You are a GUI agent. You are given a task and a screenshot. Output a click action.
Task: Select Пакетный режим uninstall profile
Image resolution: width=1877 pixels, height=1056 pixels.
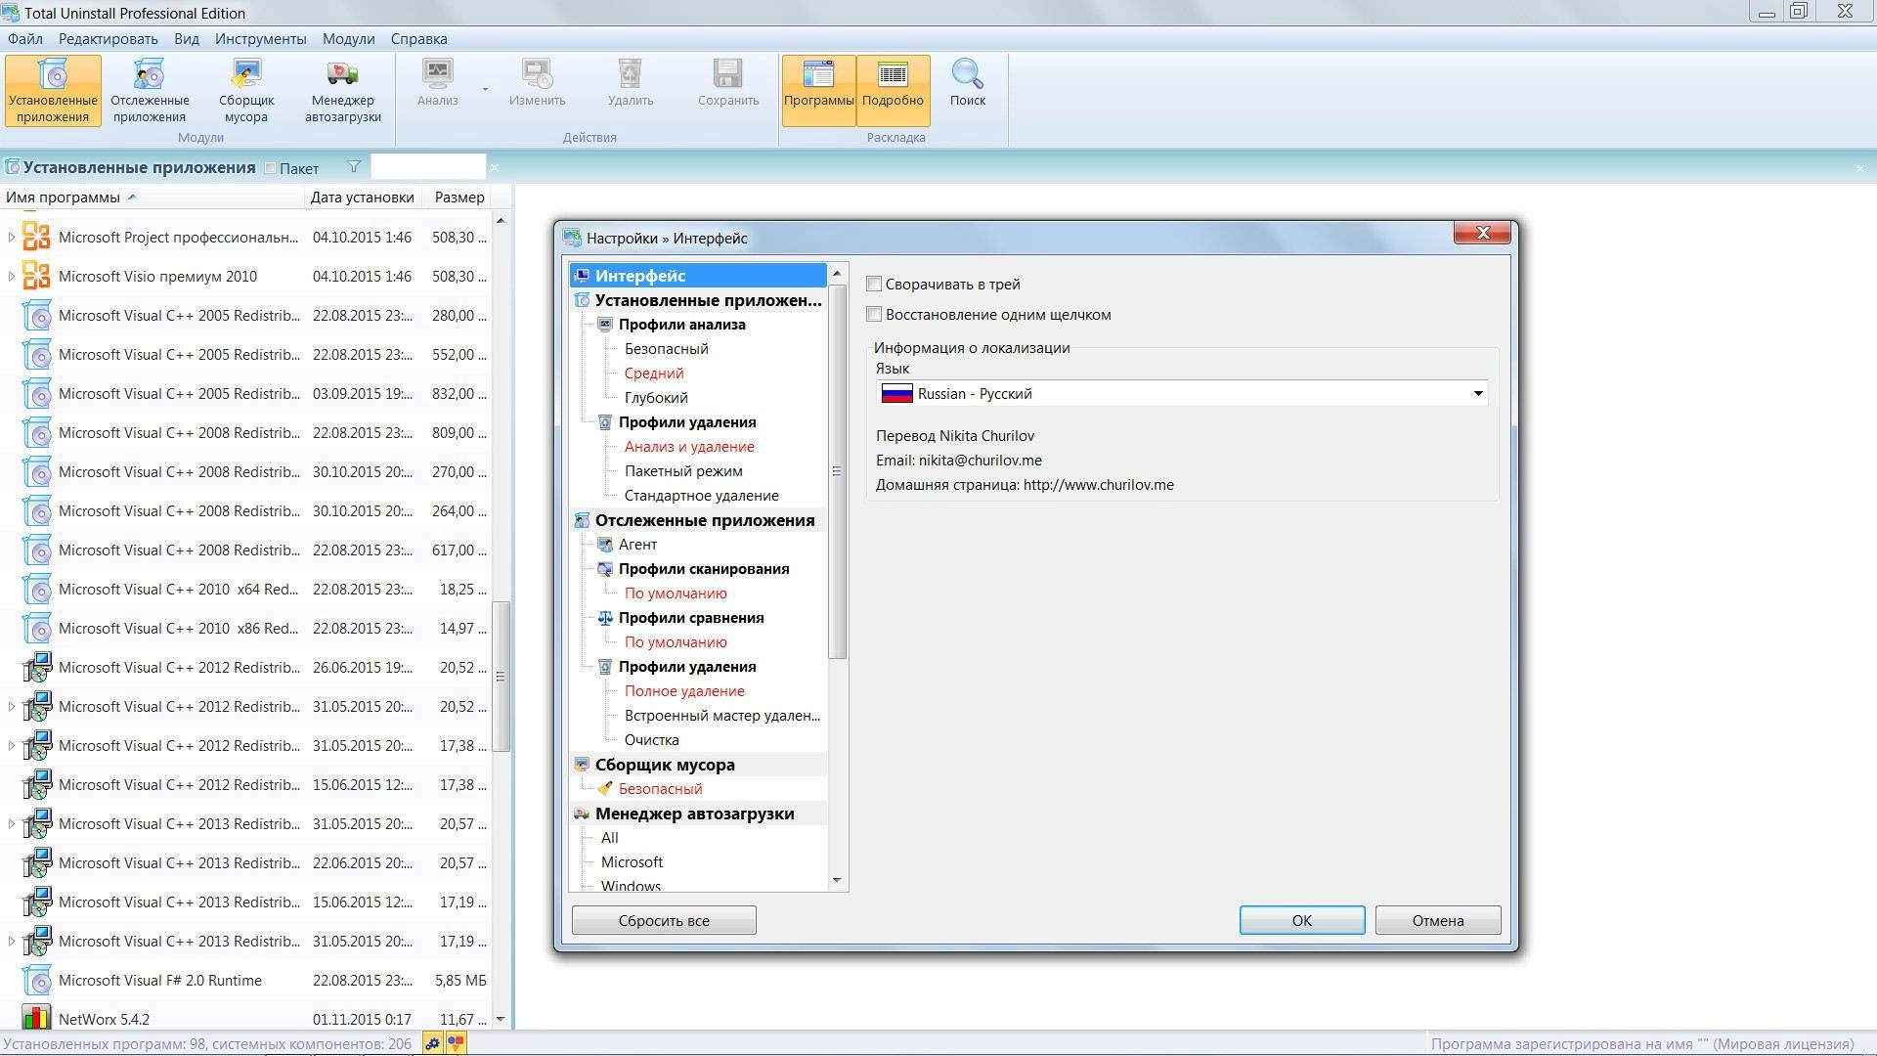click(x=683, y=471)
